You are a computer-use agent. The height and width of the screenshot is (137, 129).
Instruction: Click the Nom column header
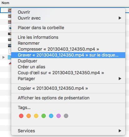[x=5, y=3]
